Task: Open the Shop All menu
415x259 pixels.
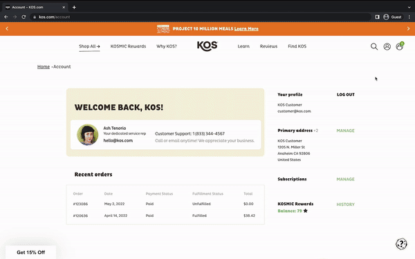Action: (89, 46)
